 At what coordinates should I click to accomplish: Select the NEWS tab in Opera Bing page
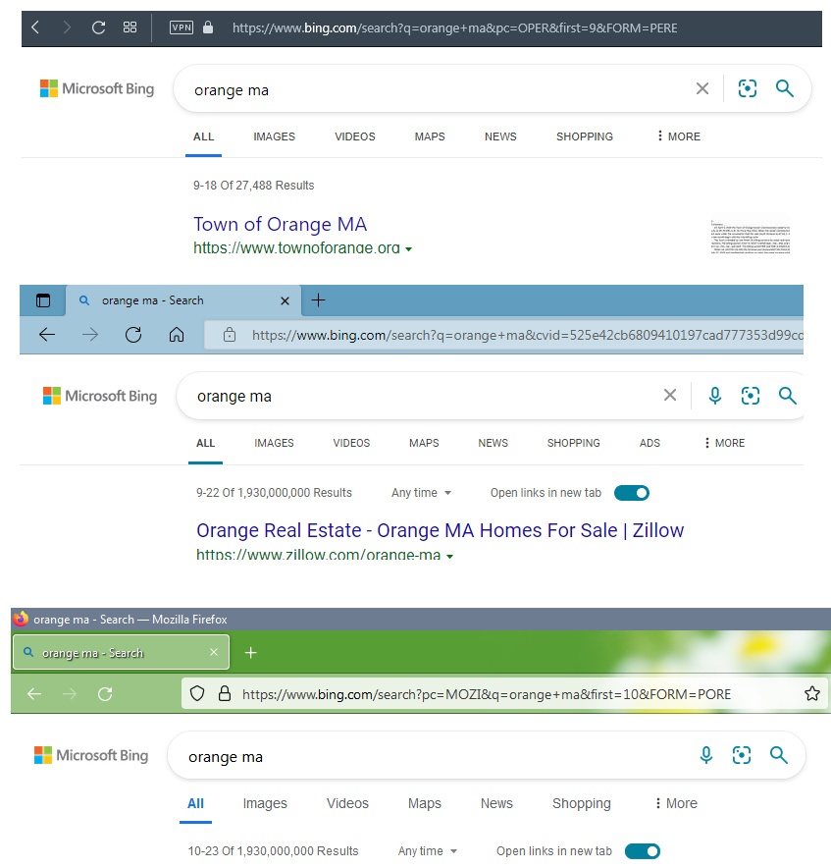(500, 136)
